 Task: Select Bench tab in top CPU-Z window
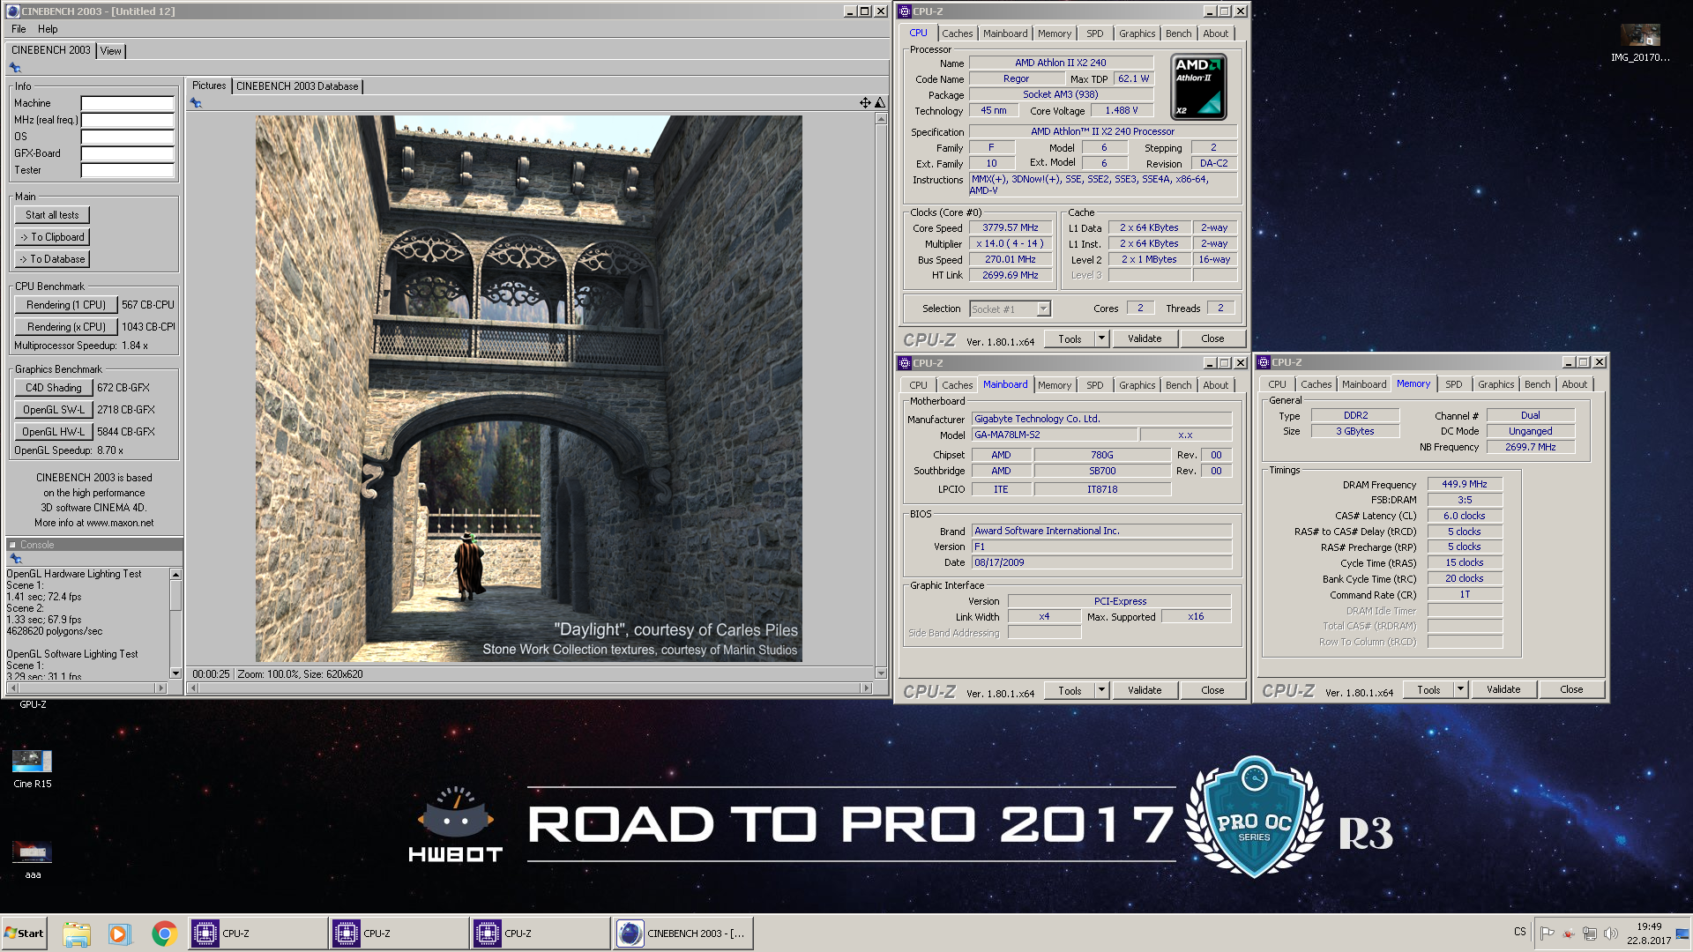tap(1178, 33)
